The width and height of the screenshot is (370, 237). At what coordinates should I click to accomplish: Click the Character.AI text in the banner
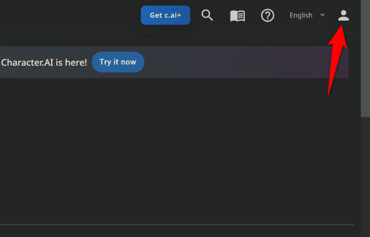[27, 62]
